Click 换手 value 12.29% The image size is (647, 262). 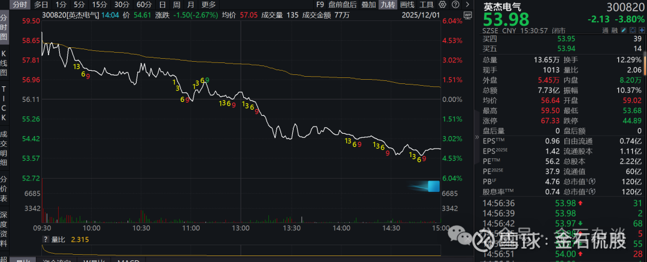coord(630,60)
